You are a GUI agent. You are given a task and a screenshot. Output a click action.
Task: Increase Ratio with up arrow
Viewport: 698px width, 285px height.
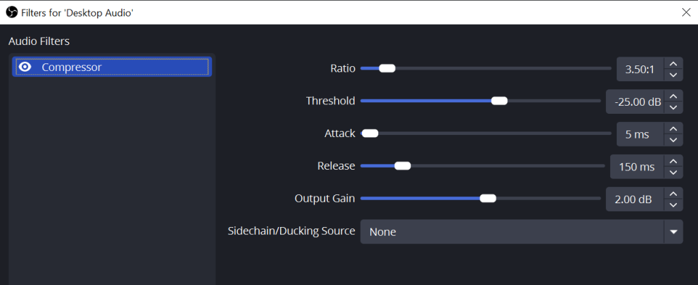(x=673, y=63)
